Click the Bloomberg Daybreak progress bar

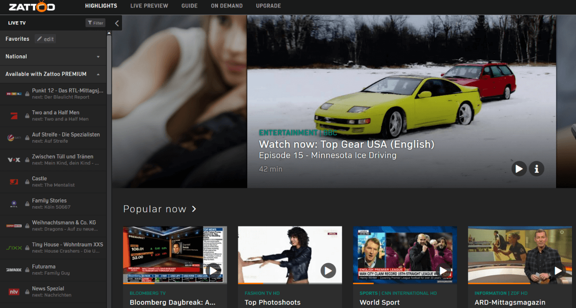pyautogui.click(x=175, y=284)
